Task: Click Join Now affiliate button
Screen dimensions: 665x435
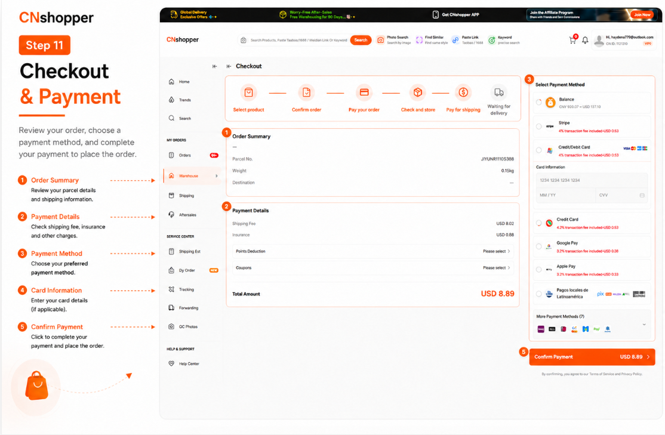Action: tap(642, 14)
